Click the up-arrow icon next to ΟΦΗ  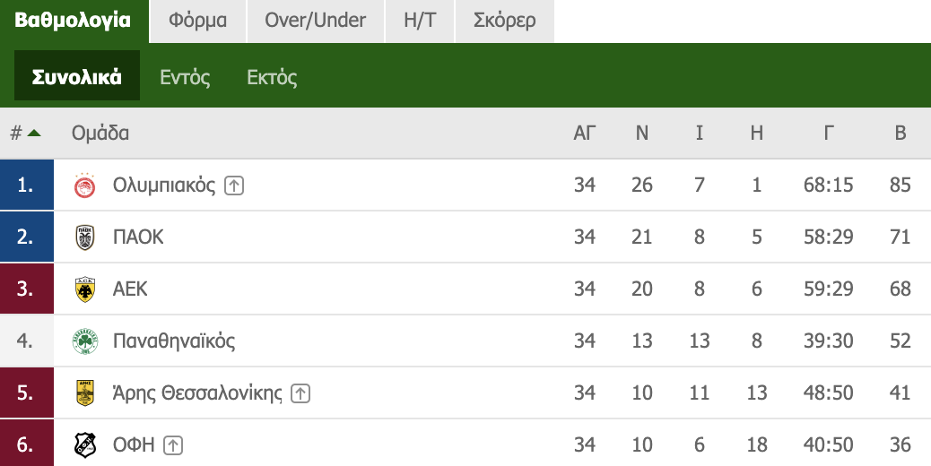coord(173,444)
